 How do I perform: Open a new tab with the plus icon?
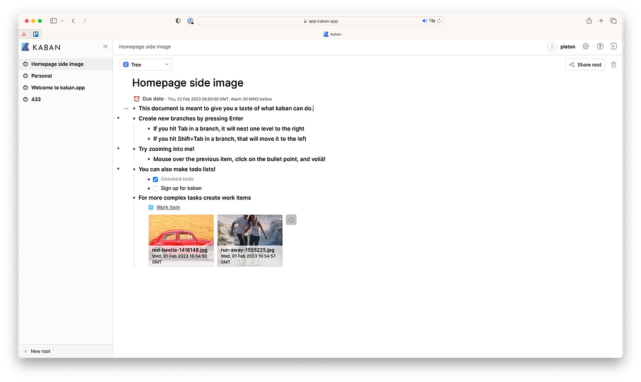(601, 21)
